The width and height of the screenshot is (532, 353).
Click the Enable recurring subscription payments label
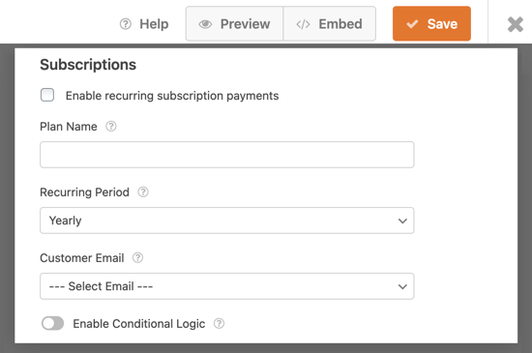click(x=172, y=96)
